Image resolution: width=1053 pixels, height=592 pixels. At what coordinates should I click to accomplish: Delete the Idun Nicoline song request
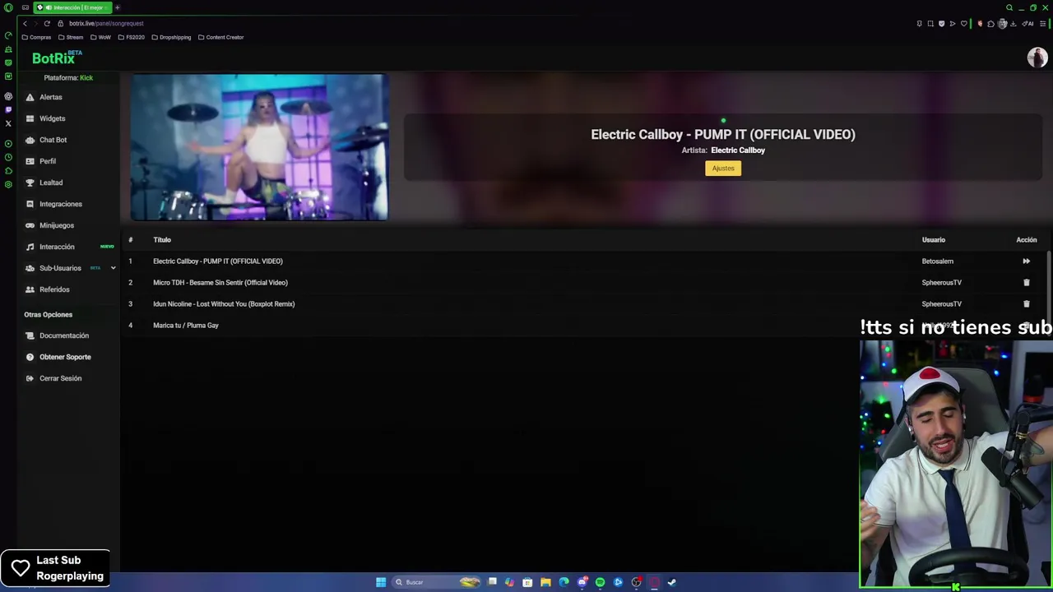[1026, 304]
